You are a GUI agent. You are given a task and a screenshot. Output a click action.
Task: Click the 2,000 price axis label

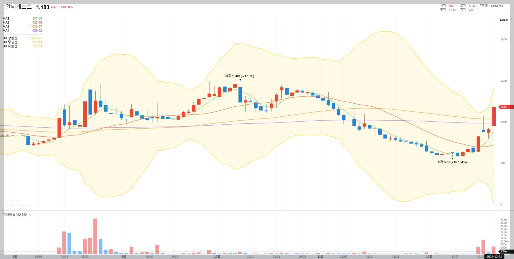(x=504, y=39)
